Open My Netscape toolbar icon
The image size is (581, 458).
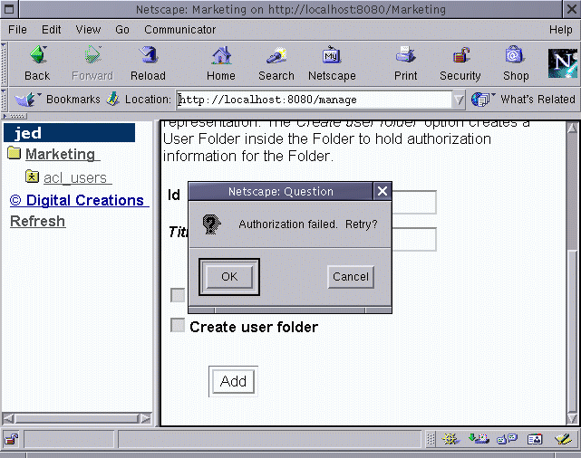[331, 55]
